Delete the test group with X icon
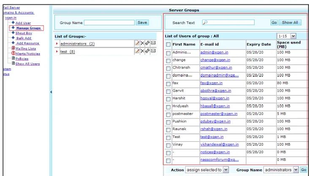Viewport: 309px width, 176px height. (142, 51)
